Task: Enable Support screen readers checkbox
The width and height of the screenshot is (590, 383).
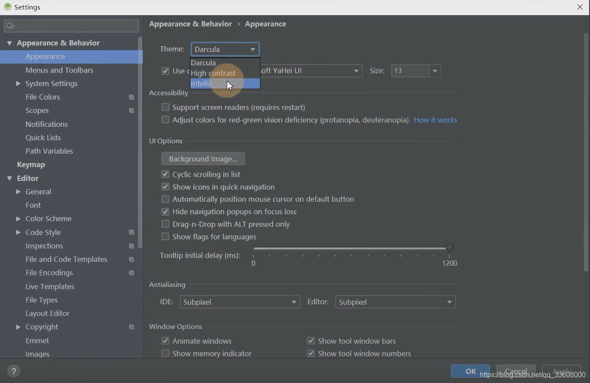Action: click(165, 107)
